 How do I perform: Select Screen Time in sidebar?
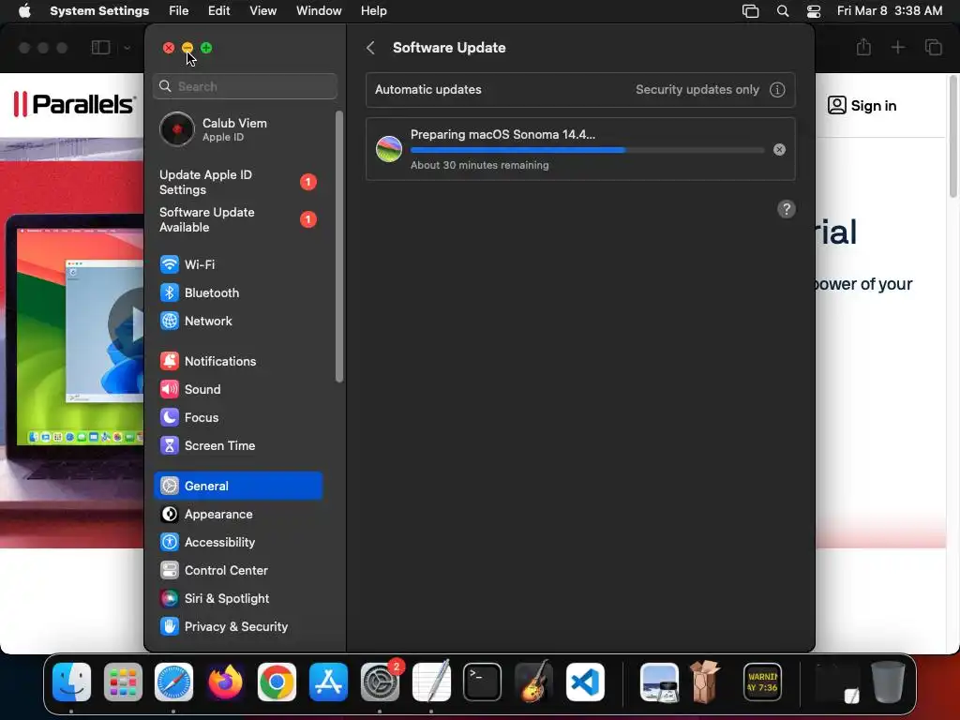pyautogui.click(x=238, y=445)
